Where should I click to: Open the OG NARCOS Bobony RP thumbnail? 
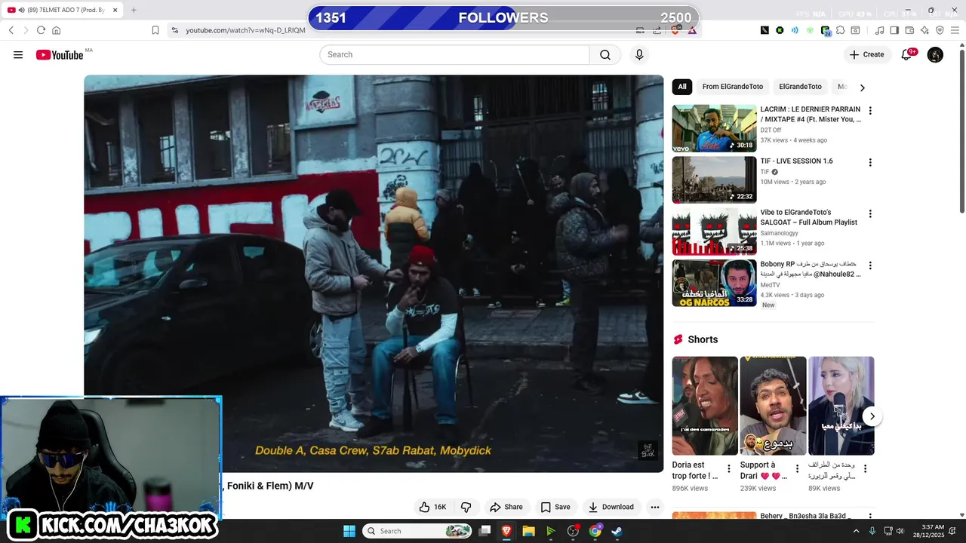[714, 283]
